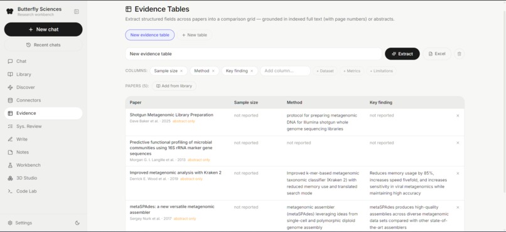This screenshot has width=506, height=232.
Task: Start a New chat
Action: click(43, 29)
